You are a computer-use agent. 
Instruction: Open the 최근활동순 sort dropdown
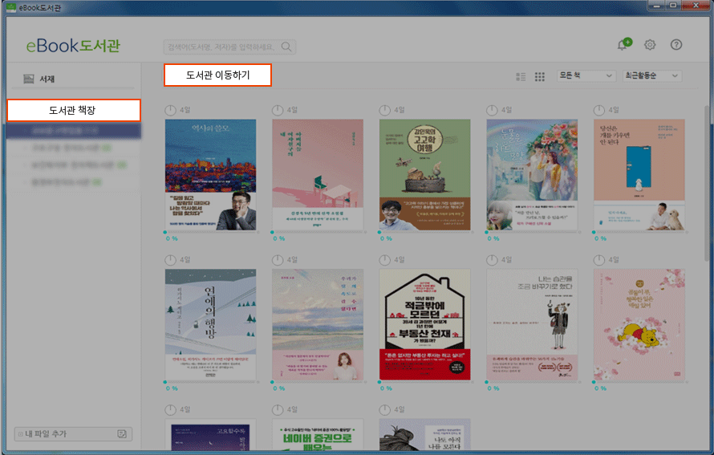click(651, 75)
